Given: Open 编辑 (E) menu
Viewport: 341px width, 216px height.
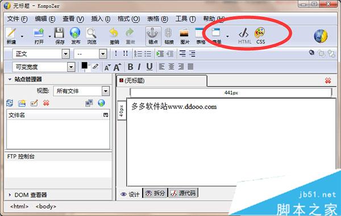Looking at the screenshot, I should [45, 19].
